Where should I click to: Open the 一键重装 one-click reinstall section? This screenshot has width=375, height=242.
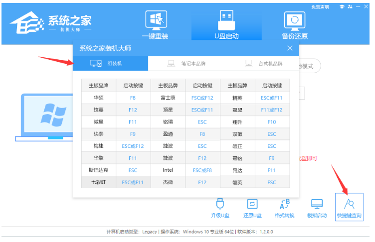coord(155,24)
